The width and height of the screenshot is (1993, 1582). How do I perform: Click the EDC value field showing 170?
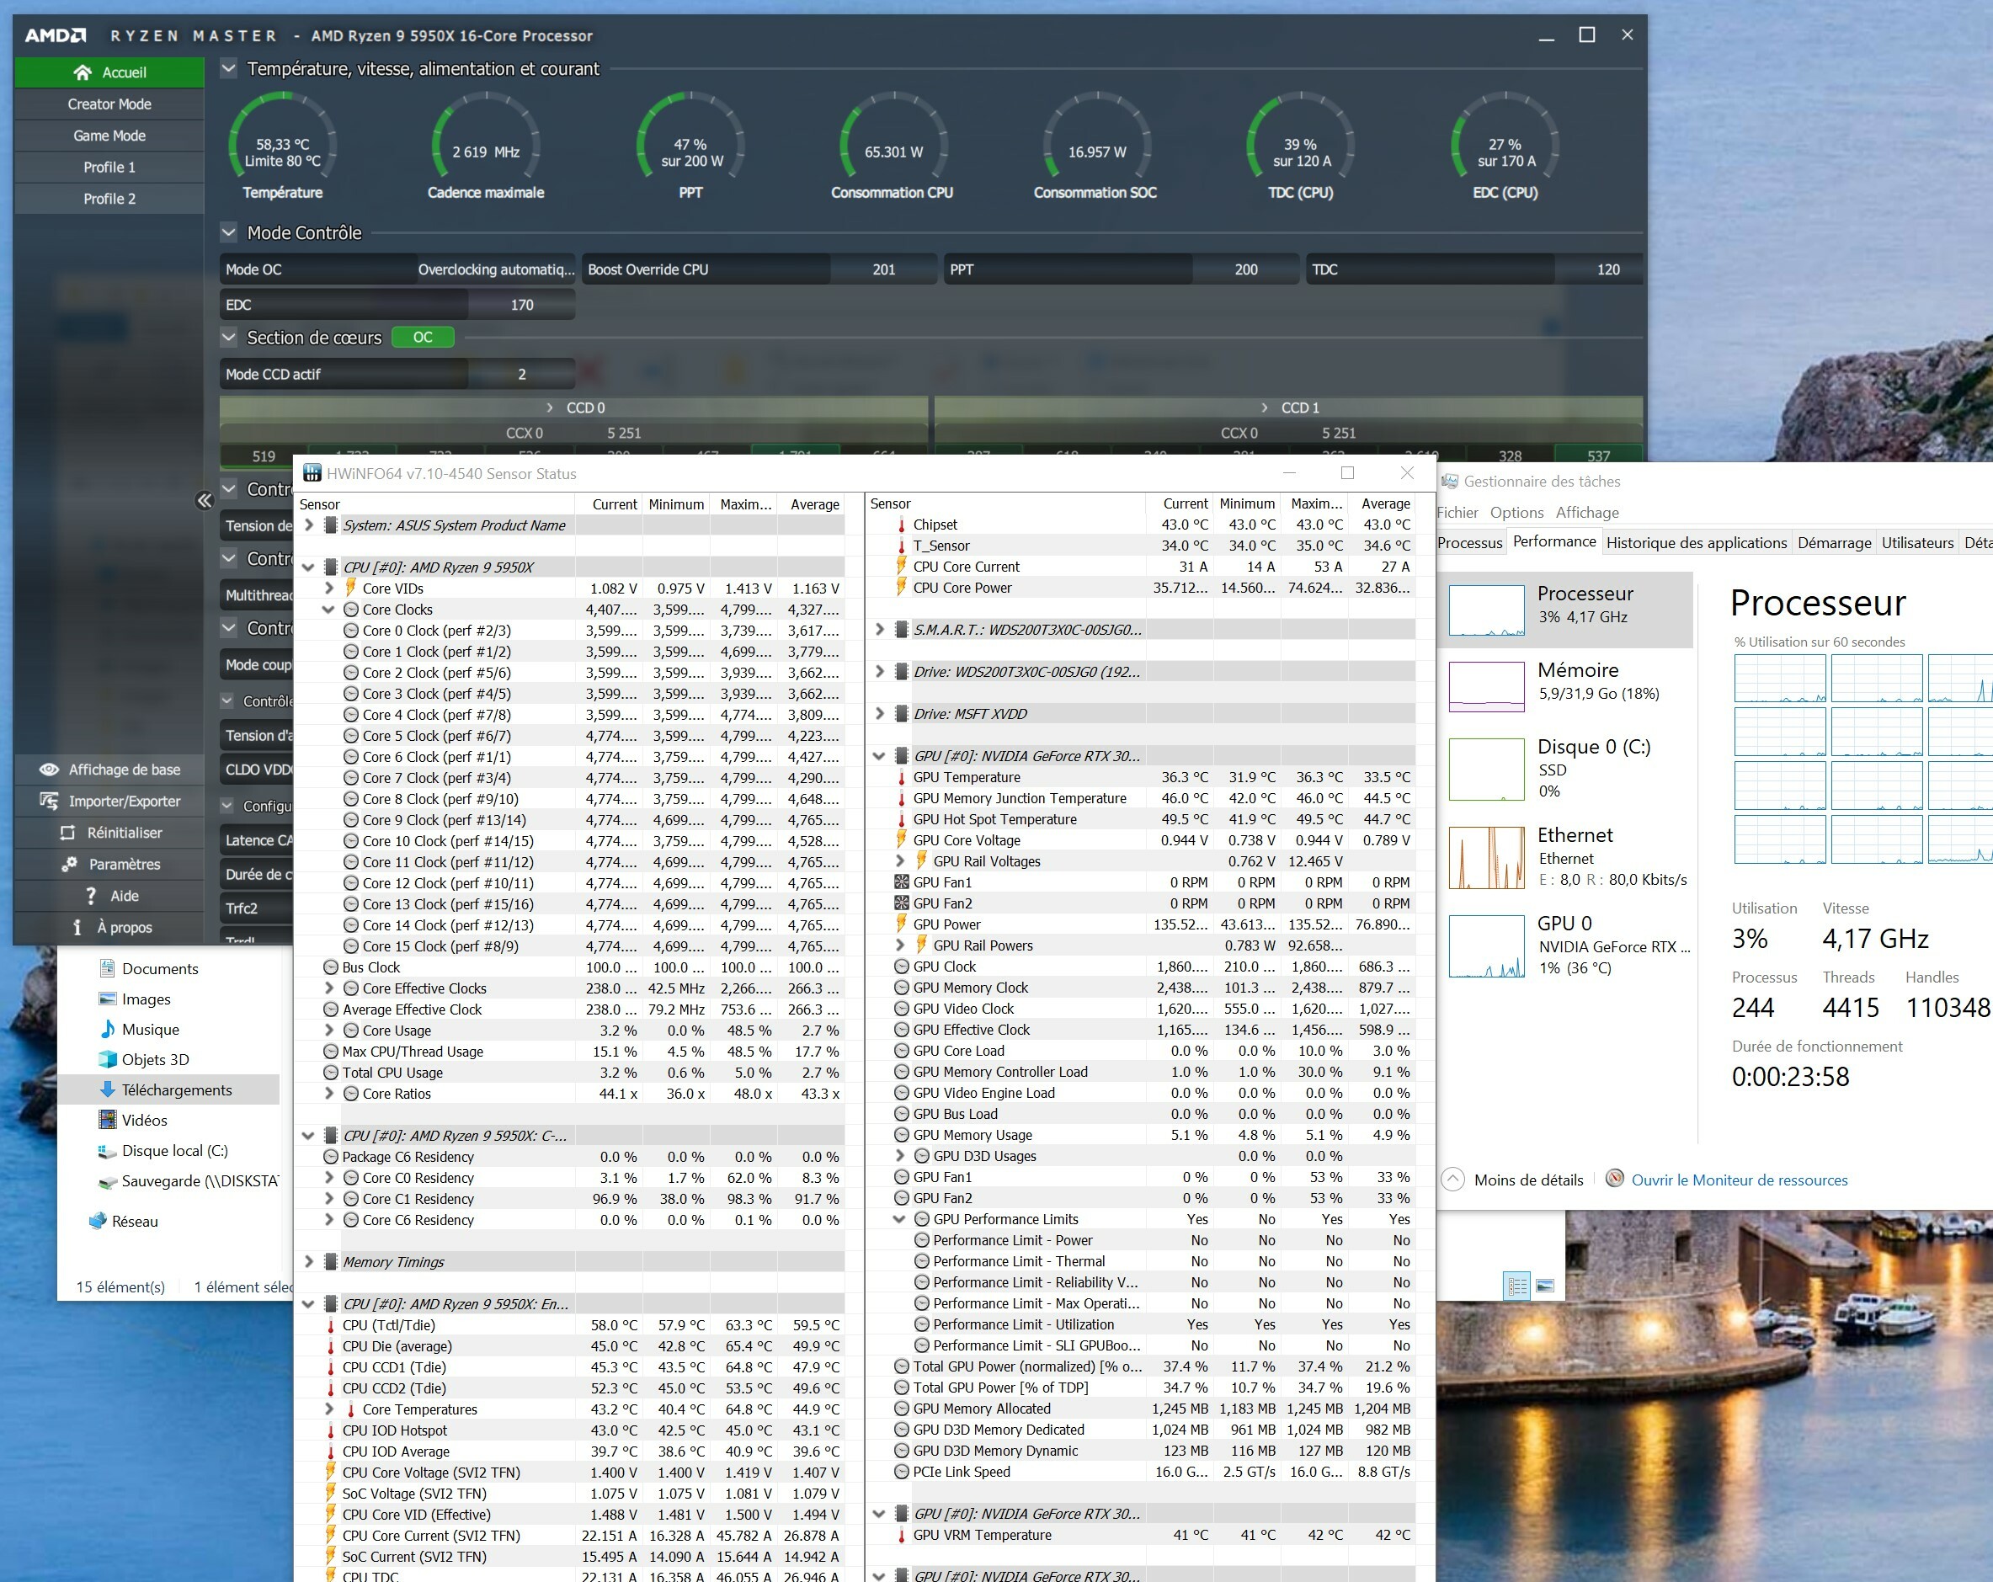point(521,305)
